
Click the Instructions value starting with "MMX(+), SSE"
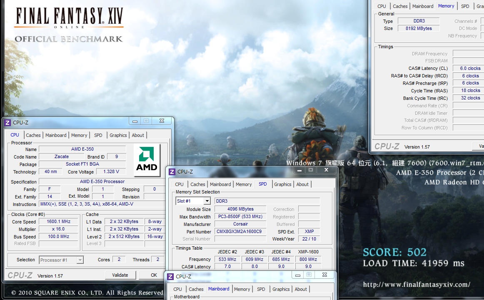click(102, 204)
